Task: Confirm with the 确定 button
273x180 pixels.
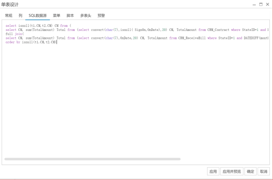Action: [x=250, y=172]
